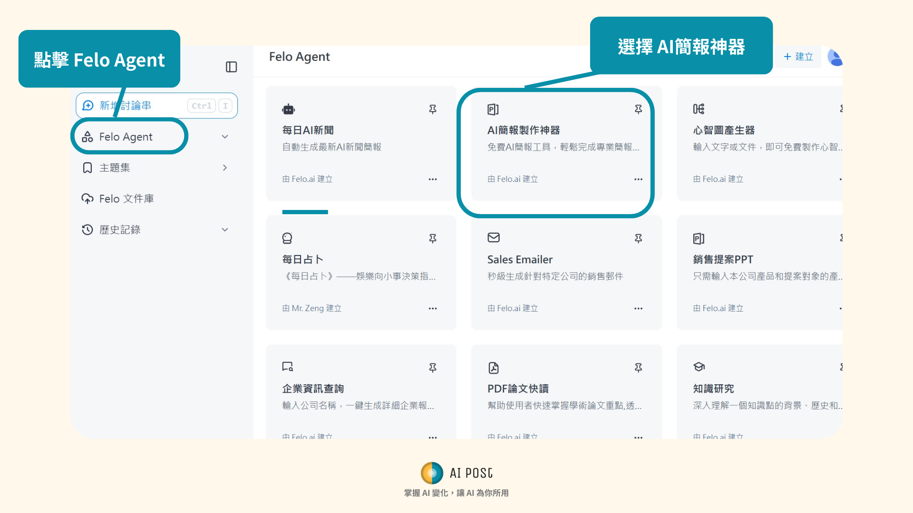Open Felo 文件庫 in the sidebar
Screen dimensions: 913x513
[x=126, y=199]
